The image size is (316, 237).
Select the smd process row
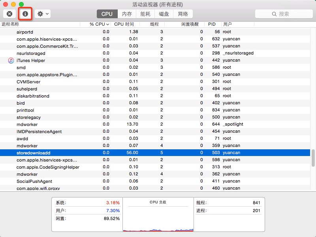coord(155,68)
